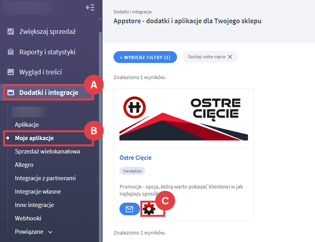
Task: Open Raporty i statystyki menu section
Action: [47, 52]
